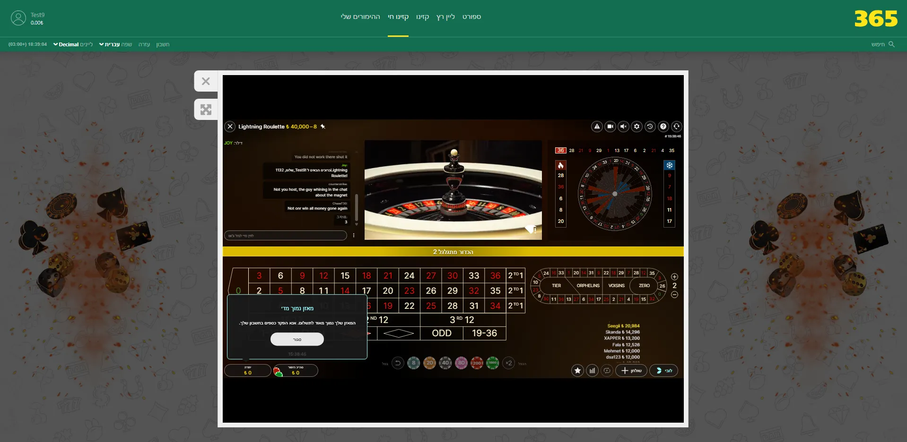Open the site search magnifier icon
Screen dimensions: 907x442
[x=891, y=44]
